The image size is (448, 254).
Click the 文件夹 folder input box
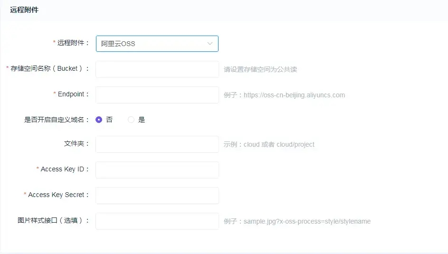click(x=157, y=144)
